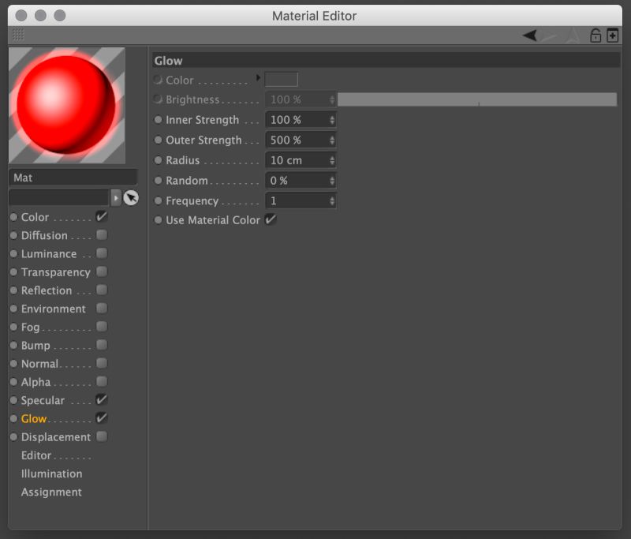
Task: Click the grip dots handle icon
Action: (x=18, y=35)
